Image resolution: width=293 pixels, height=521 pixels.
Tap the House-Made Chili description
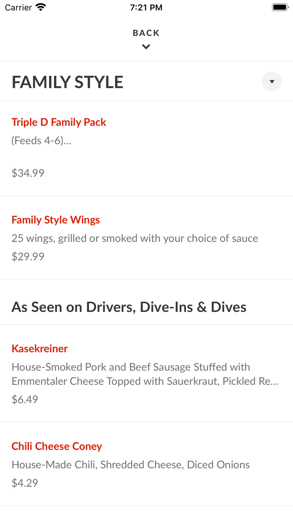(131, 465)
